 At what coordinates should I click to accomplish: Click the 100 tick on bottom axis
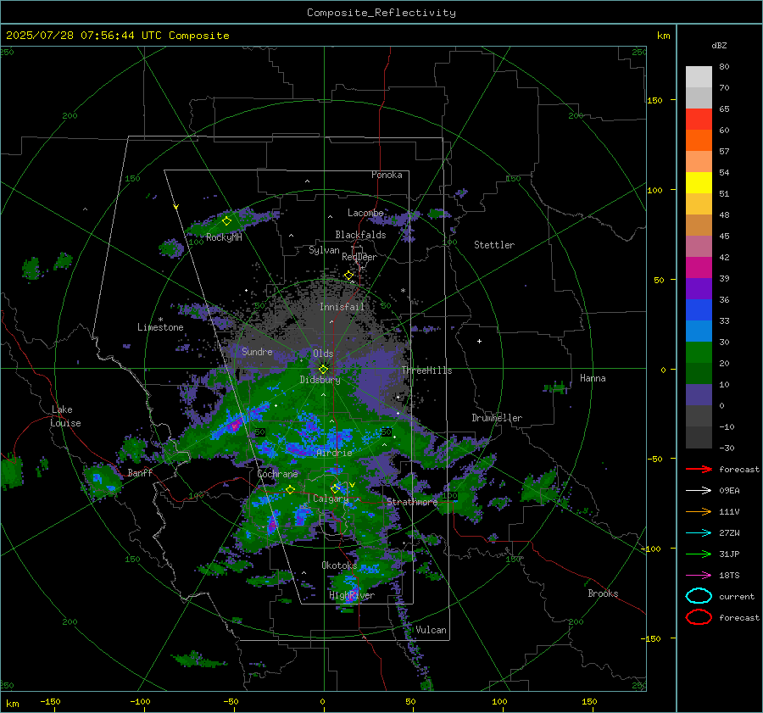(499, 701)
